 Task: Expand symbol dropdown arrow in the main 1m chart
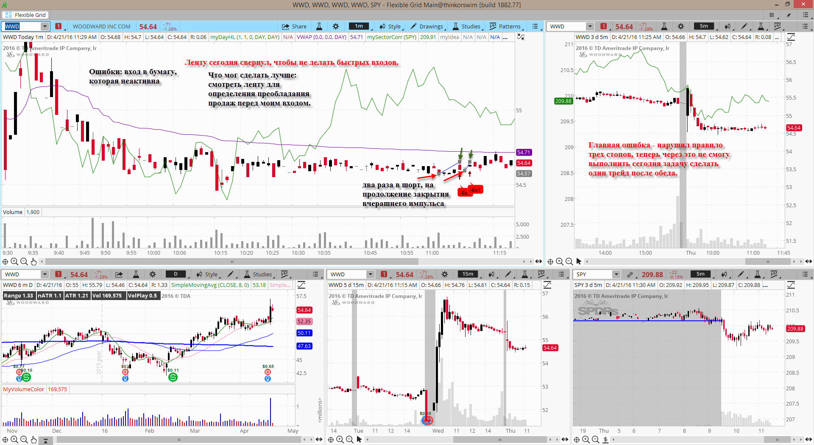pyautogui.click(x=45, y=26)
